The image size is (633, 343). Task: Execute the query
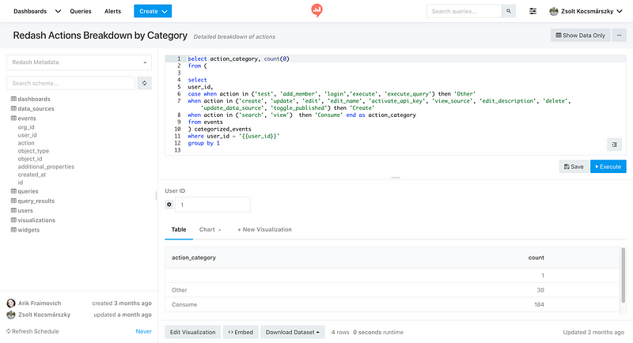coord(608,167)
